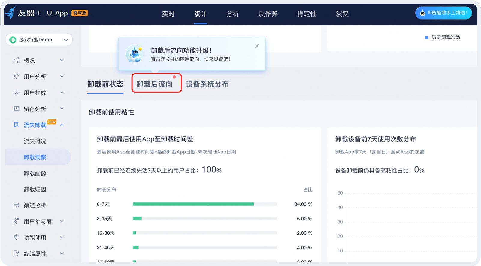Viewport: 481px width, 266px height.
Task: Click the 流失卸载 sidebar label
Action: click(x=35, y=125)
